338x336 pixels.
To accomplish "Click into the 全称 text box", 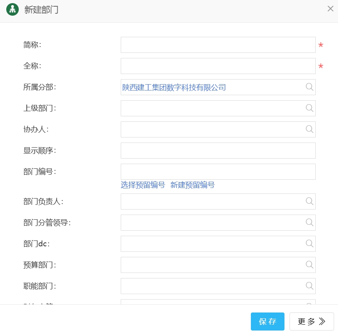I will click(x=218, y=66).
